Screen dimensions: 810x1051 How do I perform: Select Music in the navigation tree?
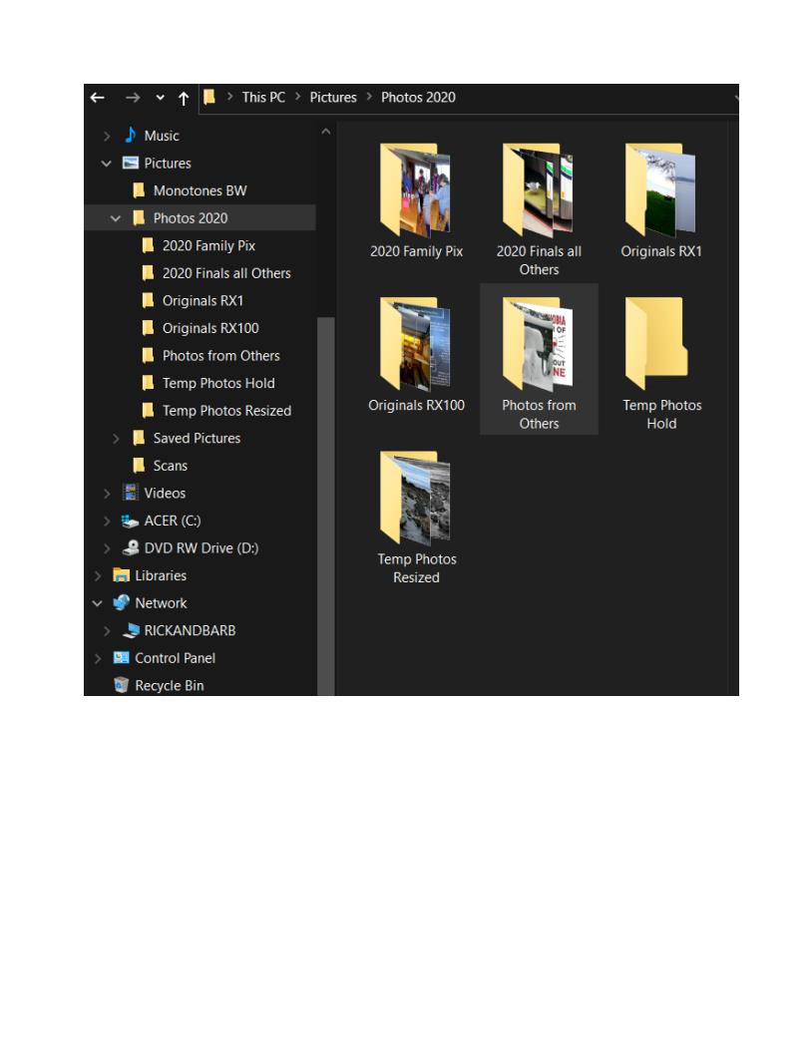(x=161, y=136)
